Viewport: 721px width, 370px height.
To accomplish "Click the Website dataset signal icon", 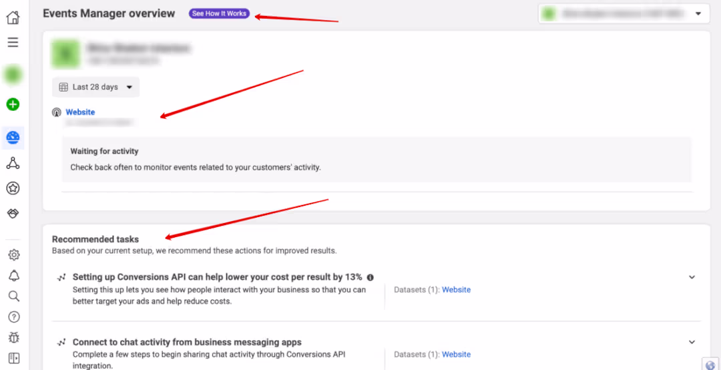I will tap(57, 112).
